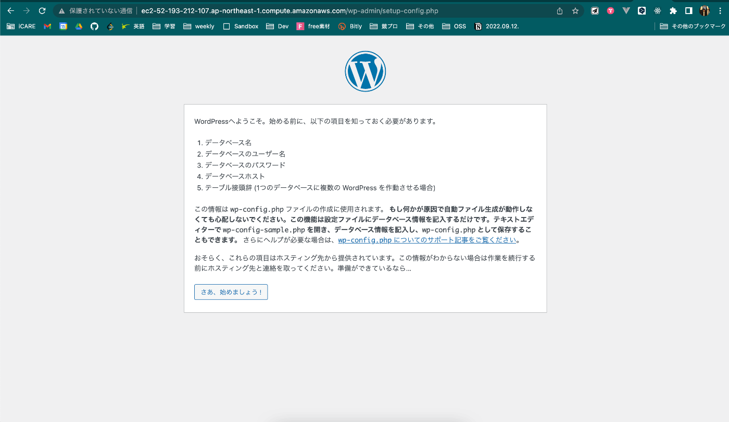Click the データベース名 list item text
729x422 pixels.
tap(228, 142)
